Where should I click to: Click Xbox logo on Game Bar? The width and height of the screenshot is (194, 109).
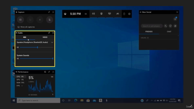[x=65, y=14]
